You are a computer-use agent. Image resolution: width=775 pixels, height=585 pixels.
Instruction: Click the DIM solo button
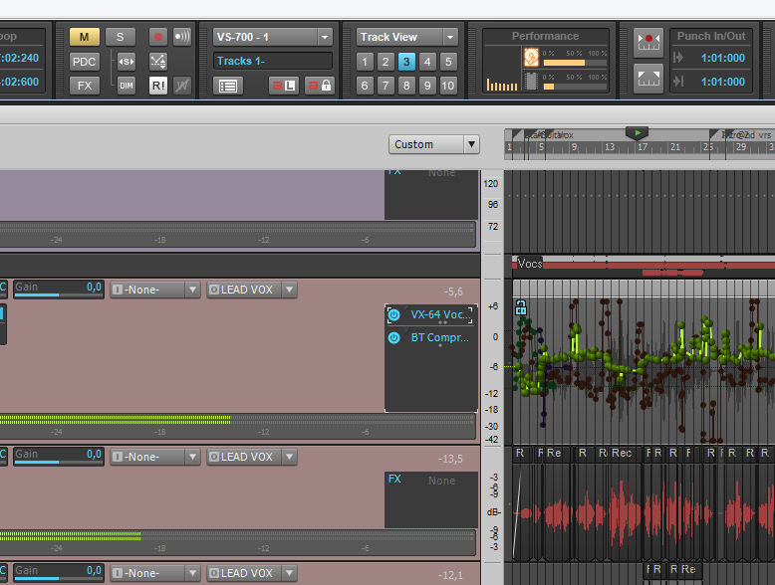coord(127,86)
